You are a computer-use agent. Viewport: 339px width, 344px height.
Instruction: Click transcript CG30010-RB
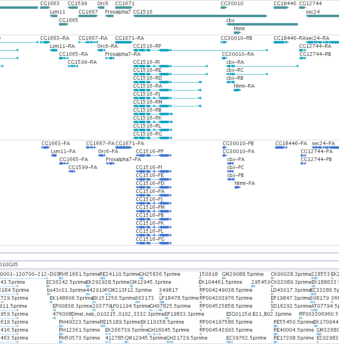236,38
